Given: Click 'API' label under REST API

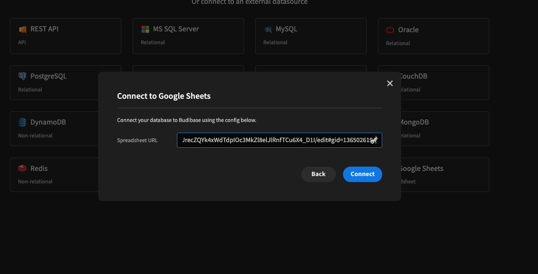Looking at the screenshot, I should tap(22, 42).
